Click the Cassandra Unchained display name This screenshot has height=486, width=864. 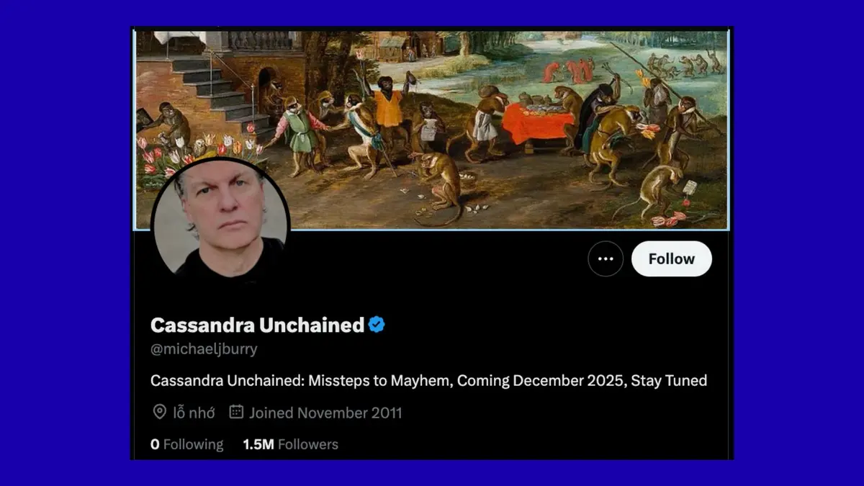coord(257,325)
